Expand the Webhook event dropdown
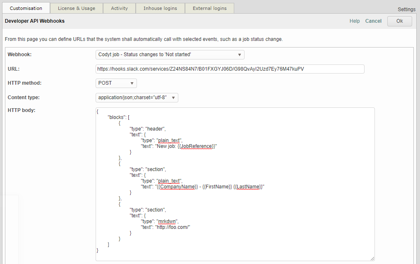This screenshot has width=420, height=264. pyautogui.click(x=170, y=55)
